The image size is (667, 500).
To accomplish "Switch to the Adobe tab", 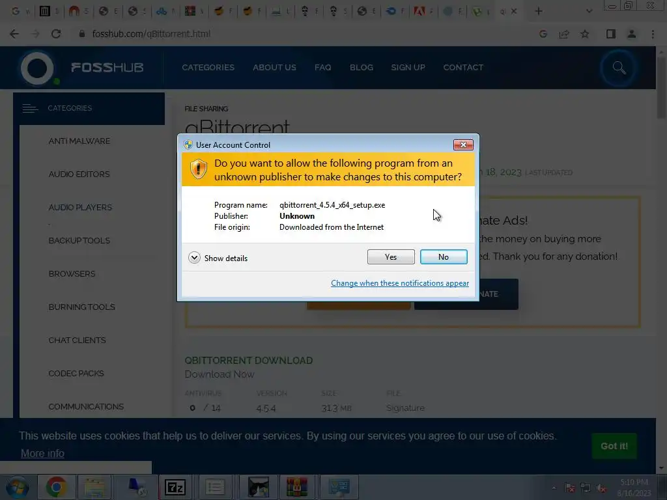I will 423,12.
